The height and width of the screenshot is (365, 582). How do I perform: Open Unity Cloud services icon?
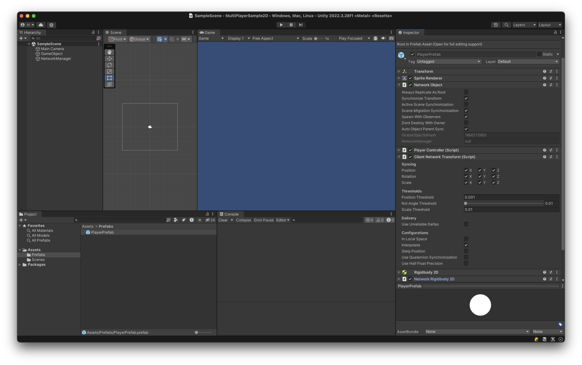(41, 25)
